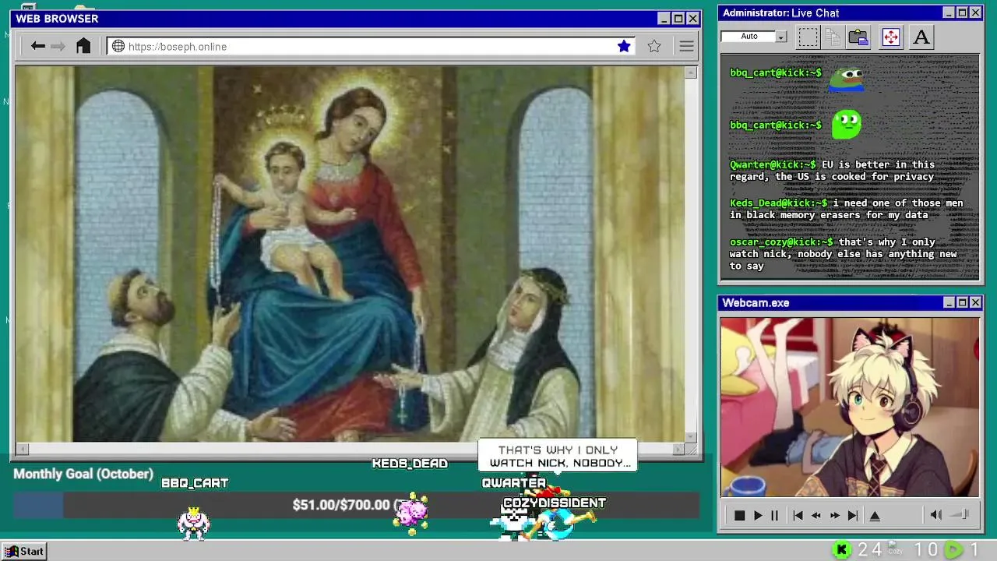Screen dimensions: 997x561
Task: Click the mosaic painting in the browser
Action: click(x=350, y=254)
